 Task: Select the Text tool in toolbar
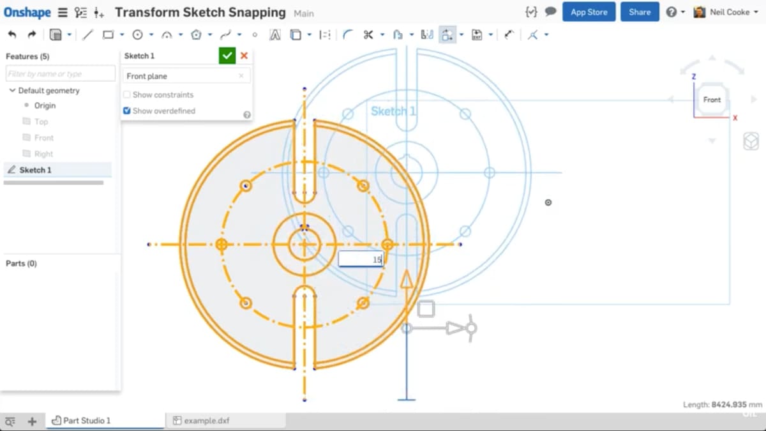[275, 35]
